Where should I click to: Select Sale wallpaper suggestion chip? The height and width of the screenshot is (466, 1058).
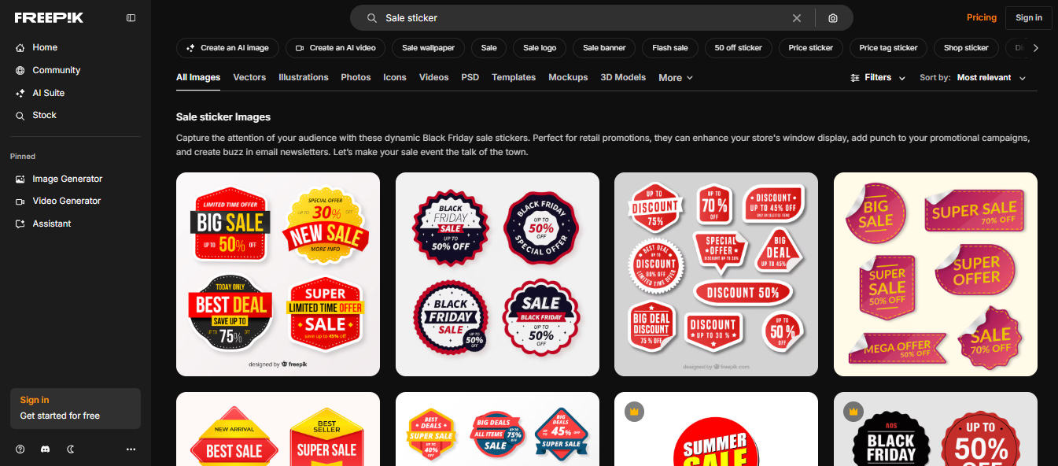coord(429,48)
